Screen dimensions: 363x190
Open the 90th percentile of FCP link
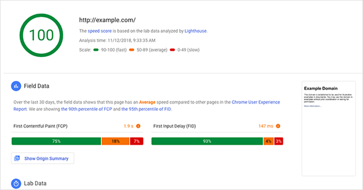(87, 109)
